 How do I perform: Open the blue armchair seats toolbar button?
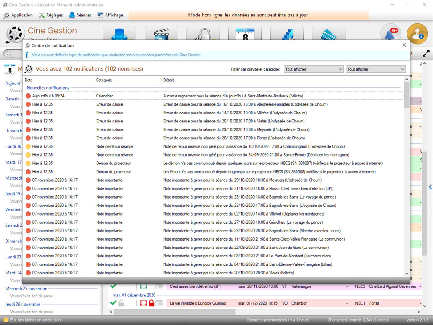(x=120, y=33)
